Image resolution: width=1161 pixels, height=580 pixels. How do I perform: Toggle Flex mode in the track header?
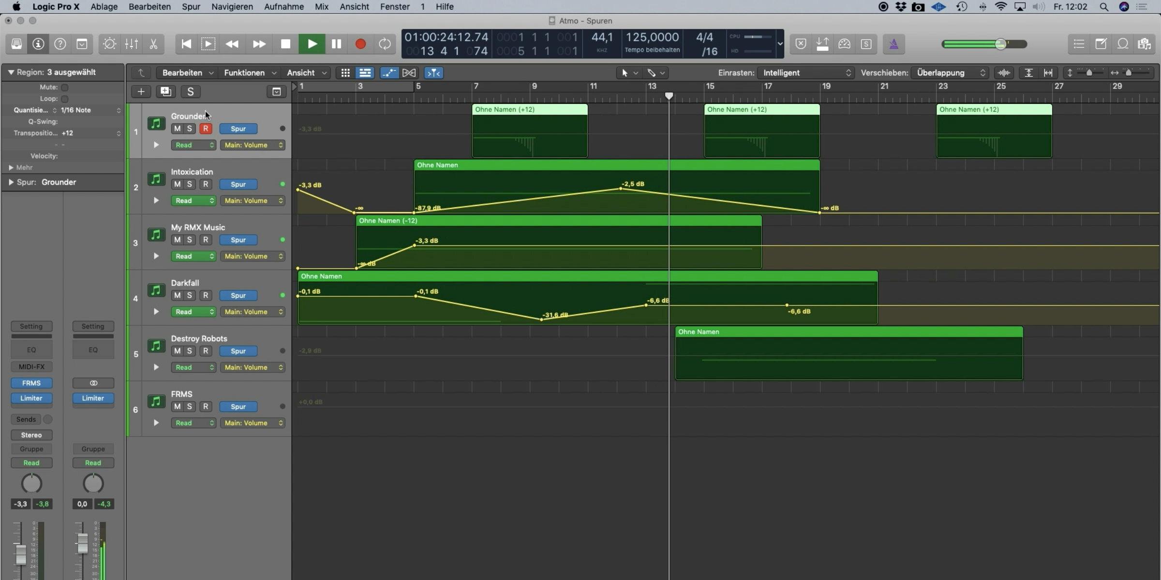click(x=1004, y=72)
